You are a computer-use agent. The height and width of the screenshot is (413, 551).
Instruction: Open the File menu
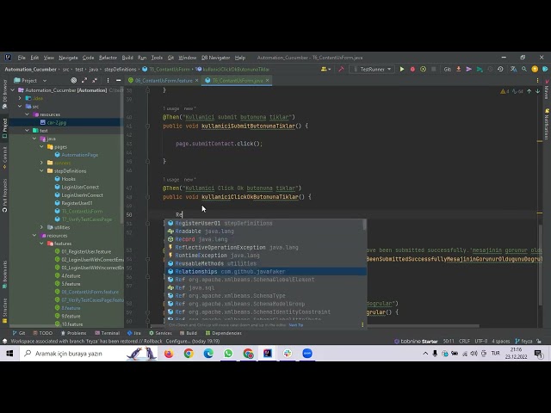[22, 58]
